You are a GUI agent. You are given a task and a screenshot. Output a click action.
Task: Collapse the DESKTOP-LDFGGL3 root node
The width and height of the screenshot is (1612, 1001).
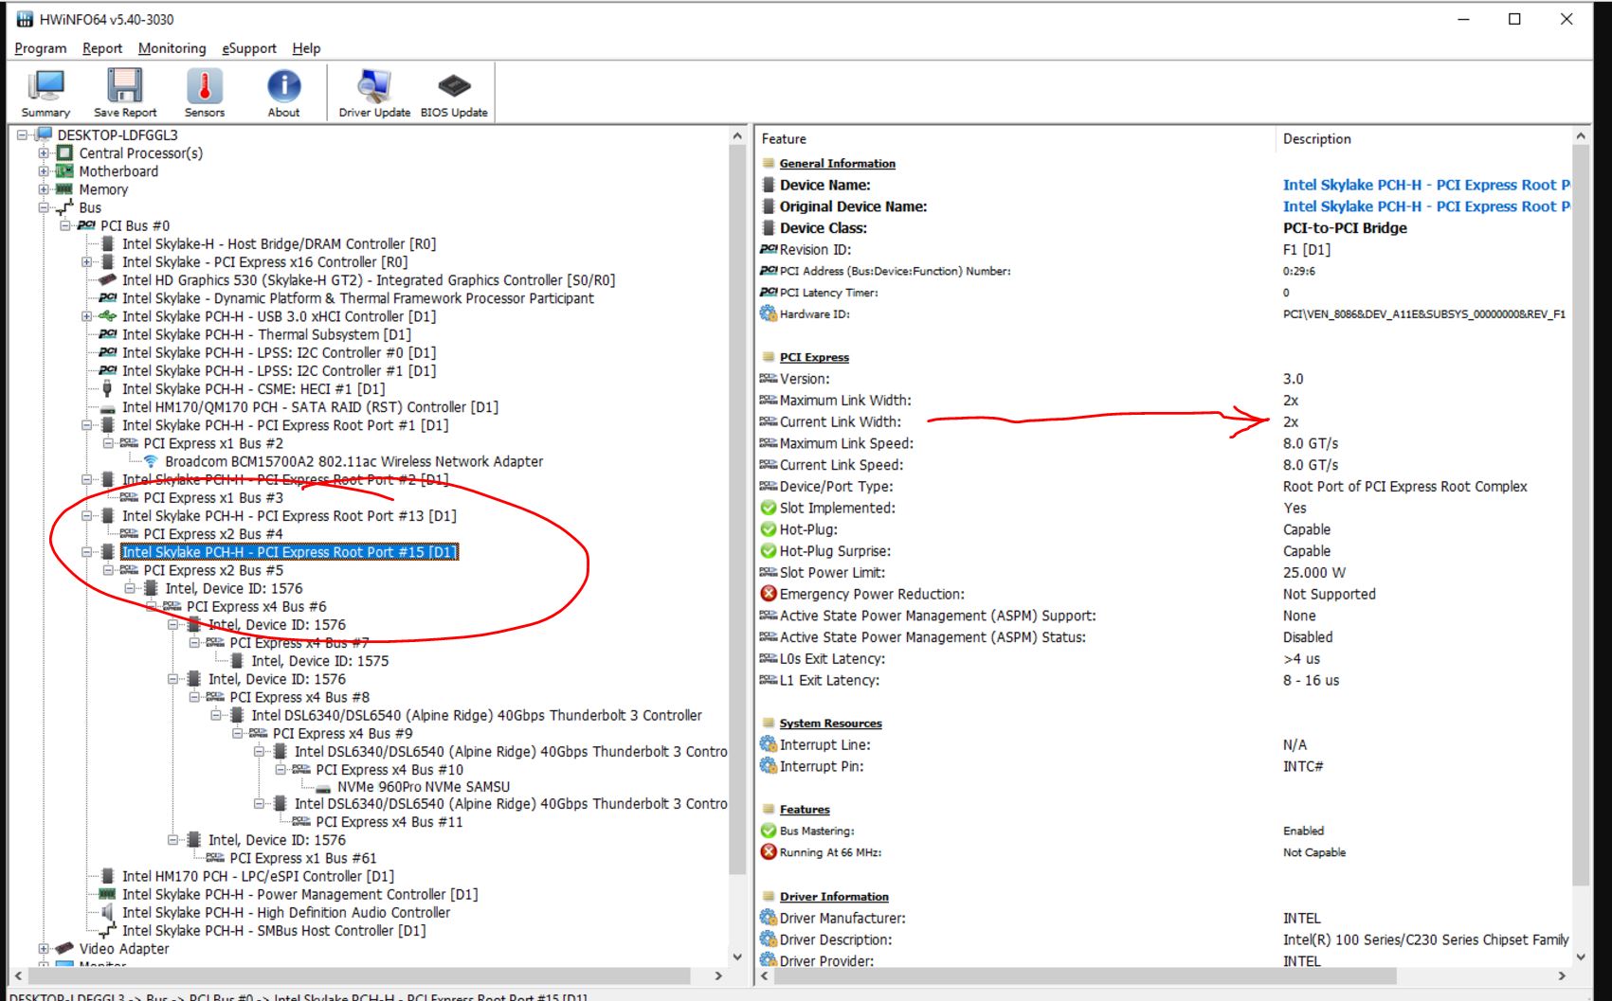pos(21,135)
